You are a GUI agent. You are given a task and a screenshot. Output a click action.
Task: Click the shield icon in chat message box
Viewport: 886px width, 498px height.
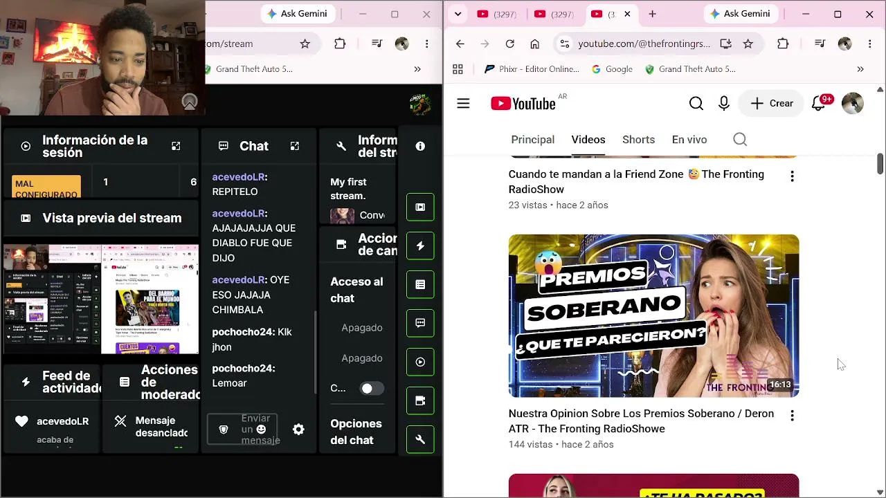point(224,430)
